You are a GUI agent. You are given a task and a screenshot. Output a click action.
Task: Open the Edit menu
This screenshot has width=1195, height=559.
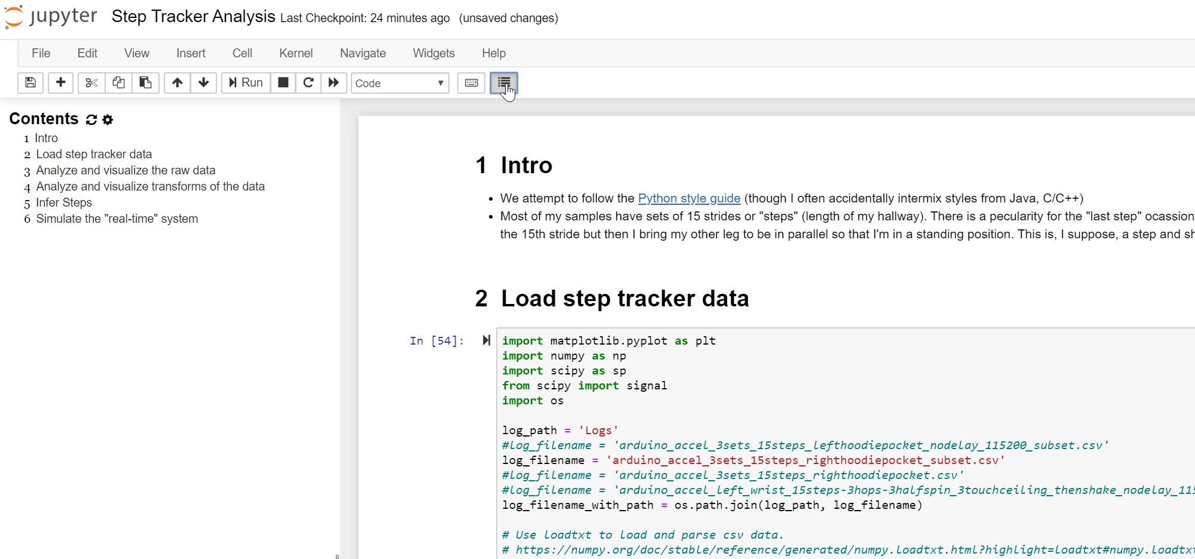coord(87,53)
